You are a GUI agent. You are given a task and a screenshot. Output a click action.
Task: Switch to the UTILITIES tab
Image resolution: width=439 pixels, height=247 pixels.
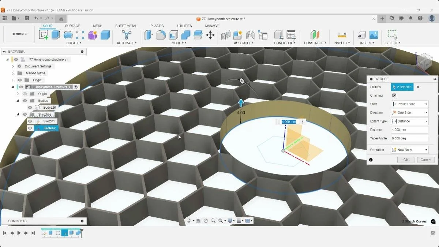184,26
